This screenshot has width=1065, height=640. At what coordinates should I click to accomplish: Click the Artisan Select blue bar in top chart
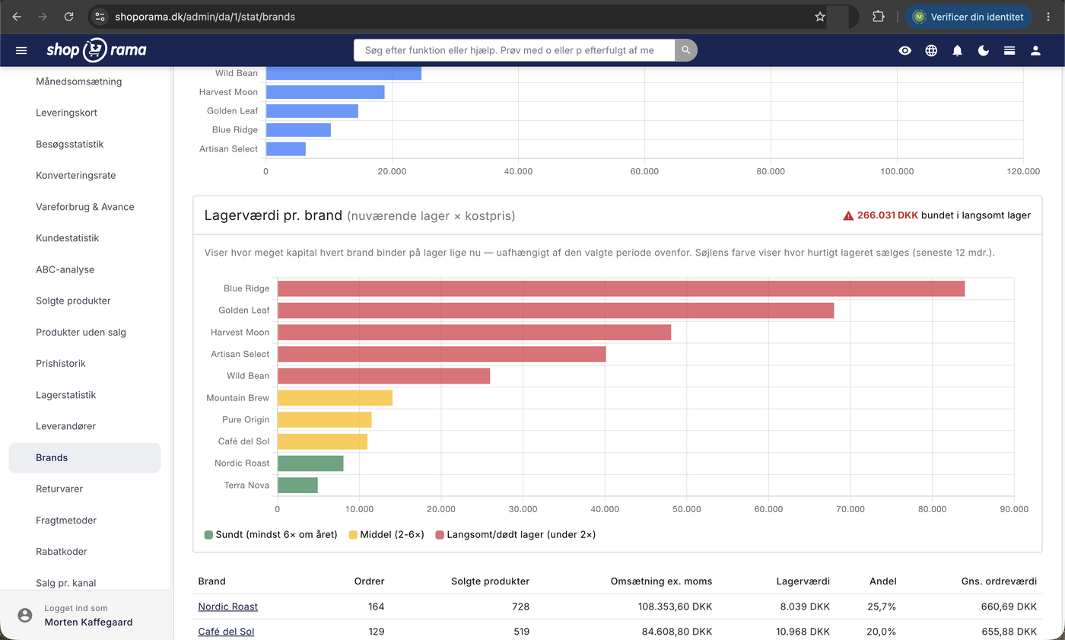tap(285, 149)
